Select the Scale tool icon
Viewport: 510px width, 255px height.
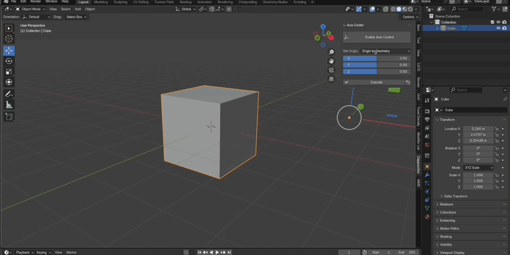[x=8, y=71]
